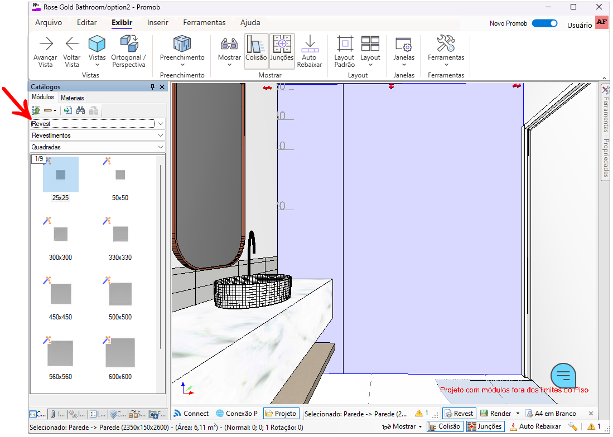
Task: Click Auto Rebaixar in the ribbon
Action: pyautogui.click(x=310, y=51)
